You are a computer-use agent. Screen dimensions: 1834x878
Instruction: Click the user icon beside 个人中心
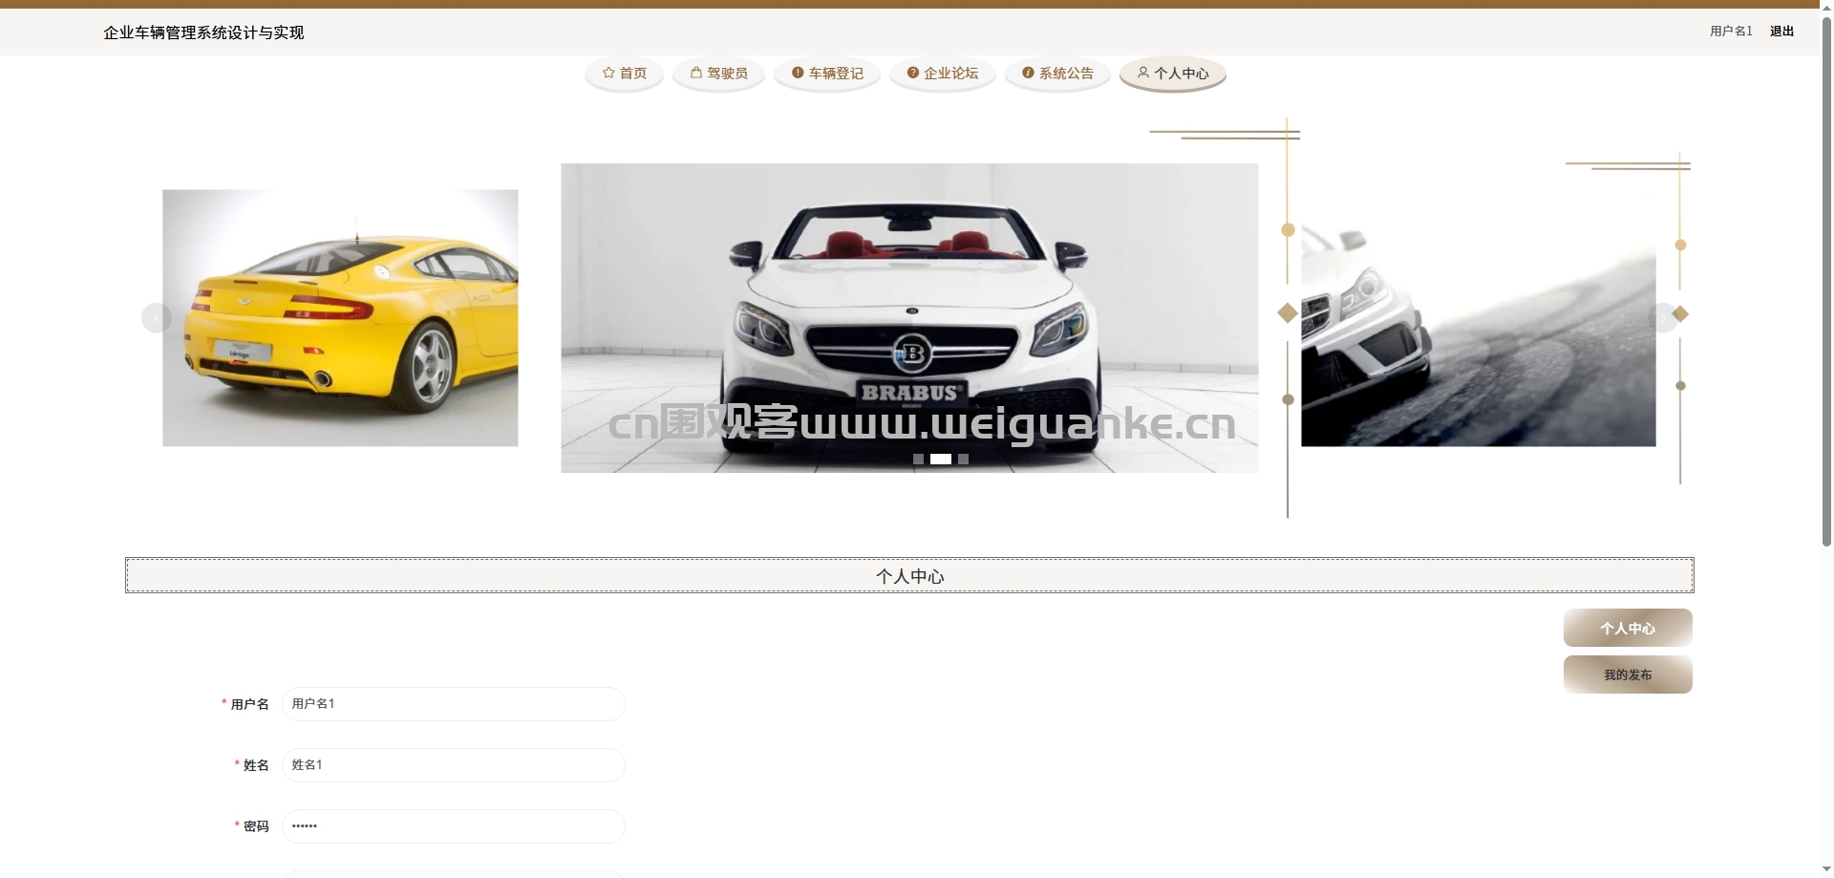[x=1142, y=73]
